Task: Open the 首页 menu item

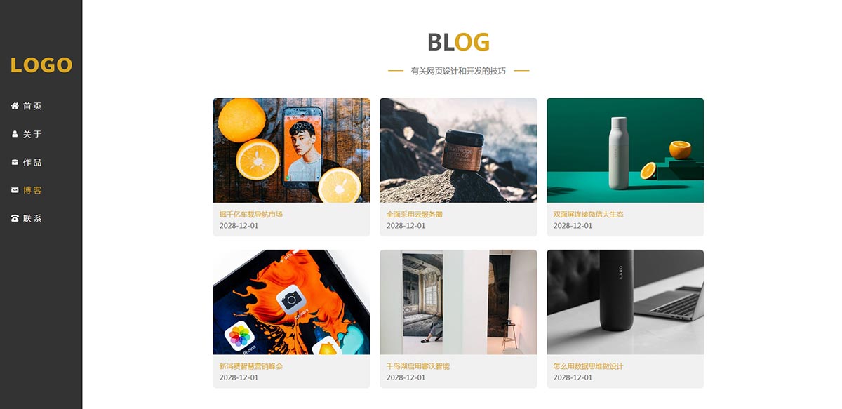Action: [32, 106]
